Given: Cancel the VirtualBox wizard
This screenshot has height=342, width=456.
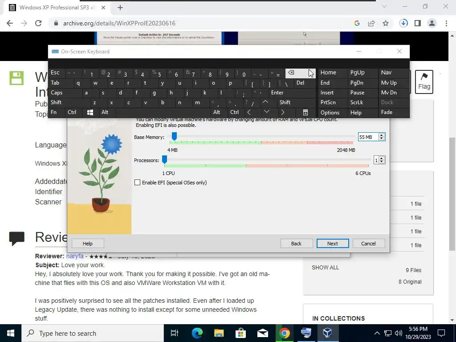Looking at the screenshot, I should [x=369, y=244].
